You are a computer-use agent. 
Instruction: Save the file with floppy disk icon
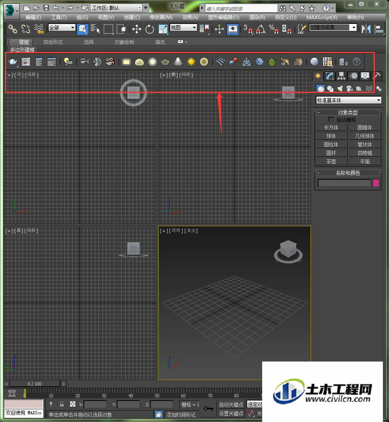(x=46, y=8)
